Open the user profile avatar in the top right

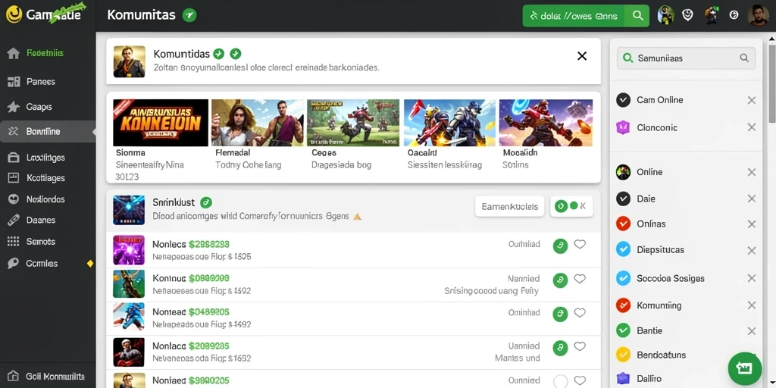coord(758,15)
